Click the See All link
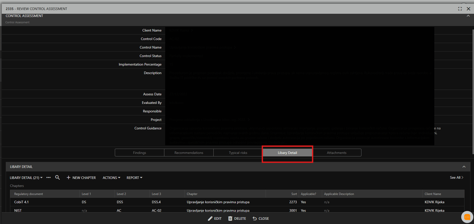This screenshot has height=224, width=474. click(457, 177)
